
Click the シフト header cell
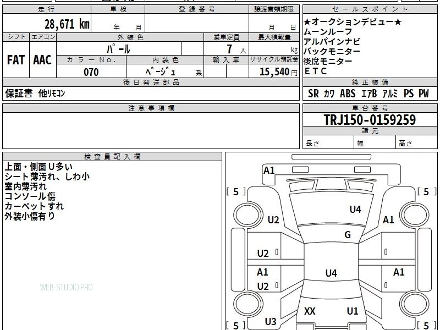click(16, 37)
